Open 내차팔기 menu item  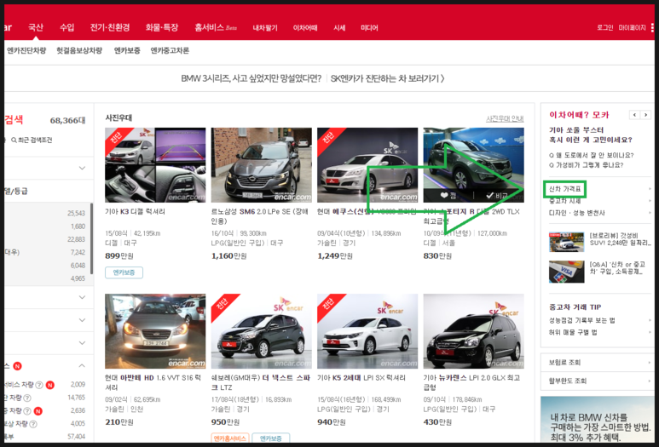tap(265, 28)
